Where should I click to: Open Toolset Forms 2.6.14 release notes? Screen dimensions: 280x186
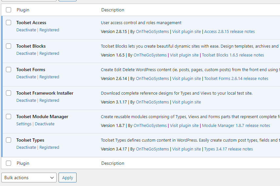point(236,79)
